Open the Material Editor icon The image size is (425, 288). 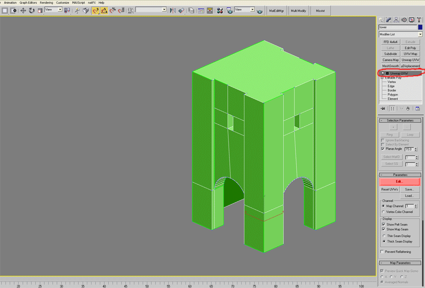tap(220, 10)
